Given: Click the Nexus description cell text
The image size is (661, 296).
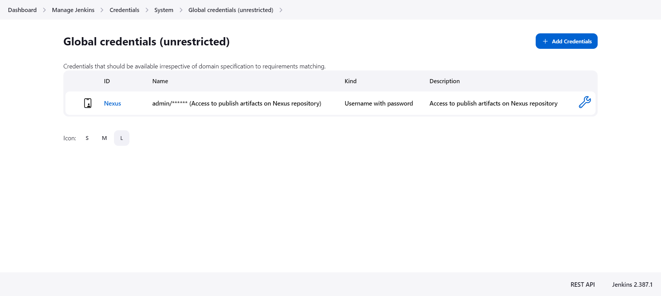Looking at the screenshot, I should click(493, 103).
